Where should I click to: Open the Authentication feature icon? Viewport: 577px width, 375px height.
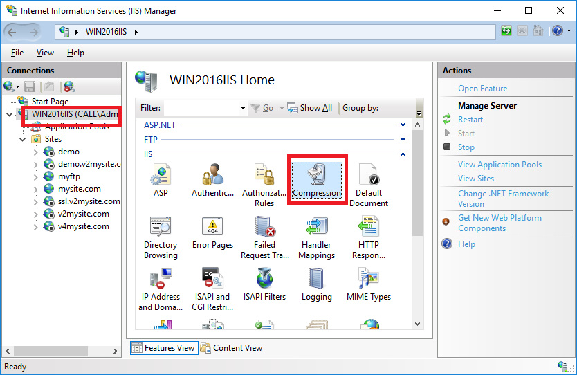212,179
